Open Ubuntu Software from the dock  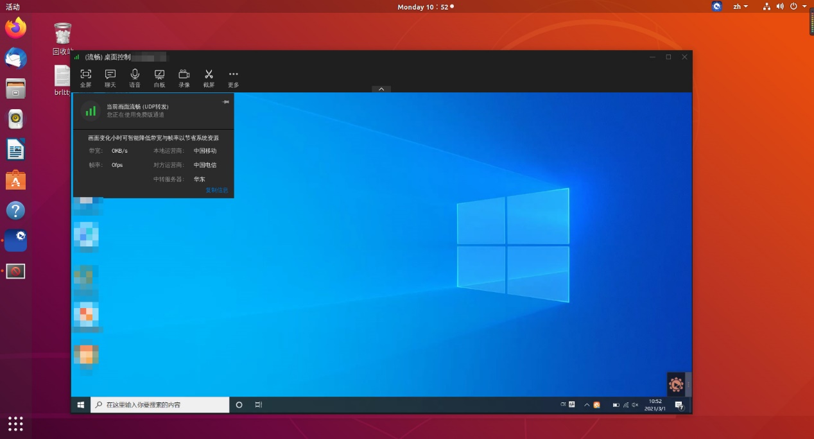(x=16, y=180)
